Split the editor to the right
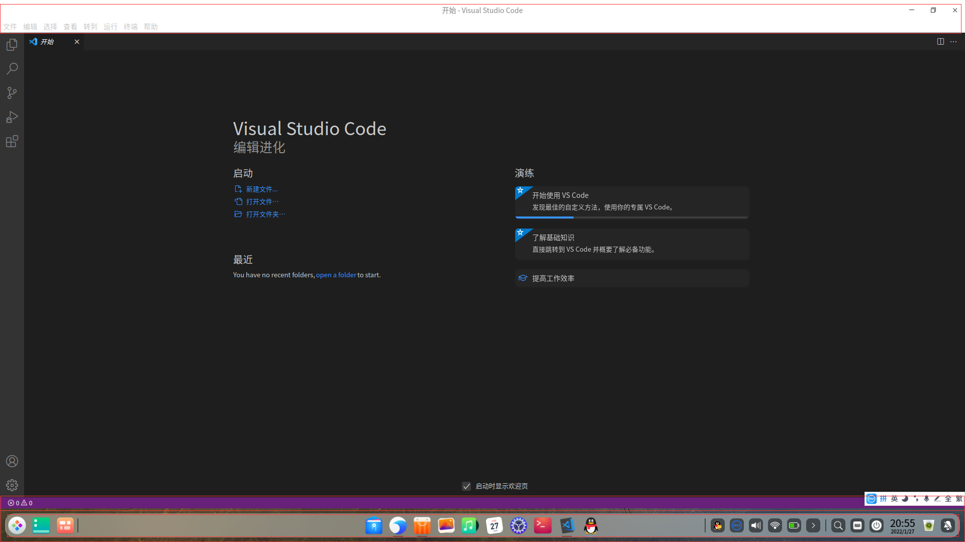The height and width of the screenshot is (542, 965). click(940, 42)
